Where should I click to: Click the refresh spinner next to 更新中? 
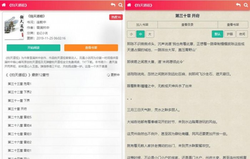pos(108,75)
